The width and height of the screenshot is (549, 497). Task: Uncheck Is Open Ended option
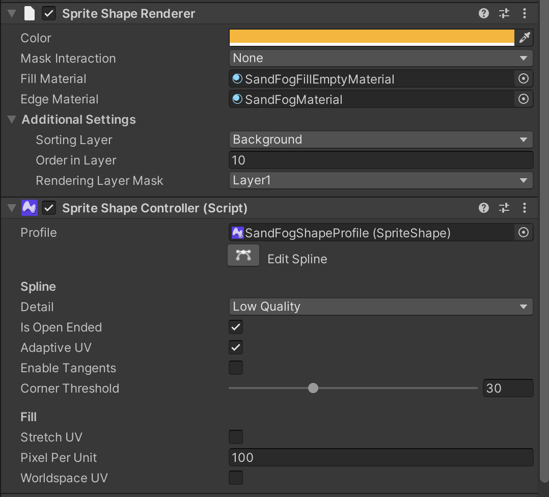[x=236, y=327]
